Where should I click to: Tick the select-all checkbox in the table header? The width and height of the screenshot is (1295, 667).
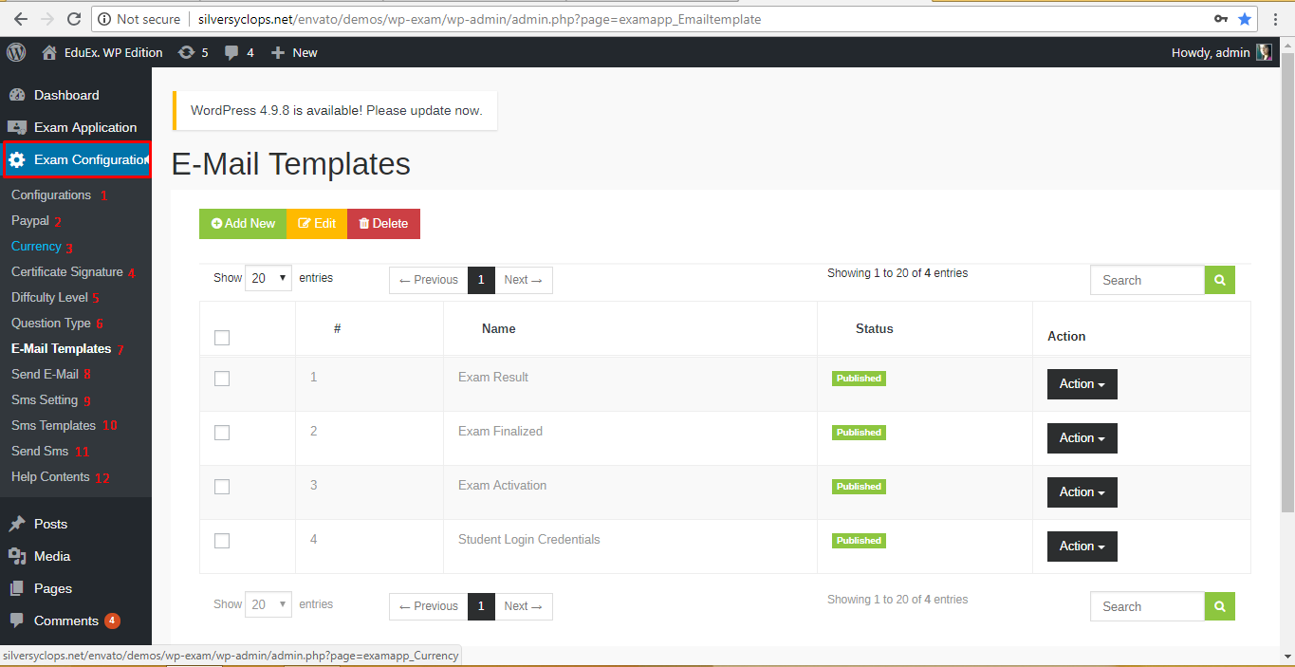pyautogui.click(x=222, y=337)
